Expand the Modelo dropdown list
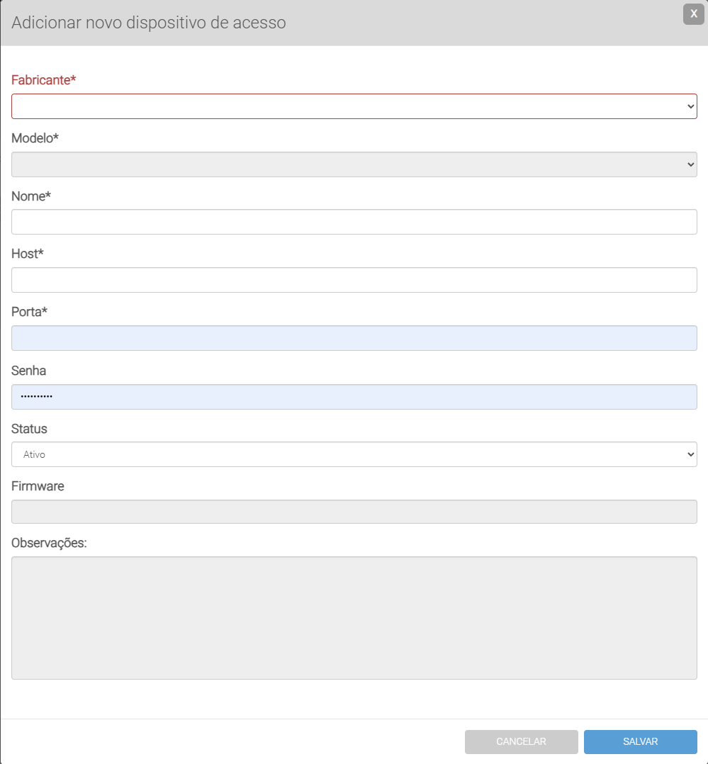This screenshot has width=708, height=764. [354, 164]
